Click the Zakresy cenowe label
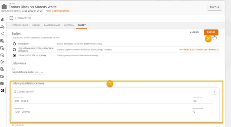This screenshot has height=127, width=231. [25, 92]
